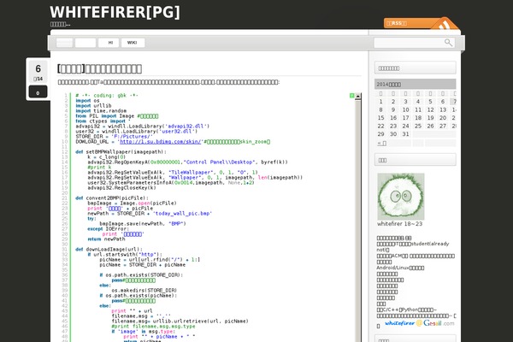Focus the search input field
The height and width of the screenshot is (342, 513).
click(x=409, y=43)
